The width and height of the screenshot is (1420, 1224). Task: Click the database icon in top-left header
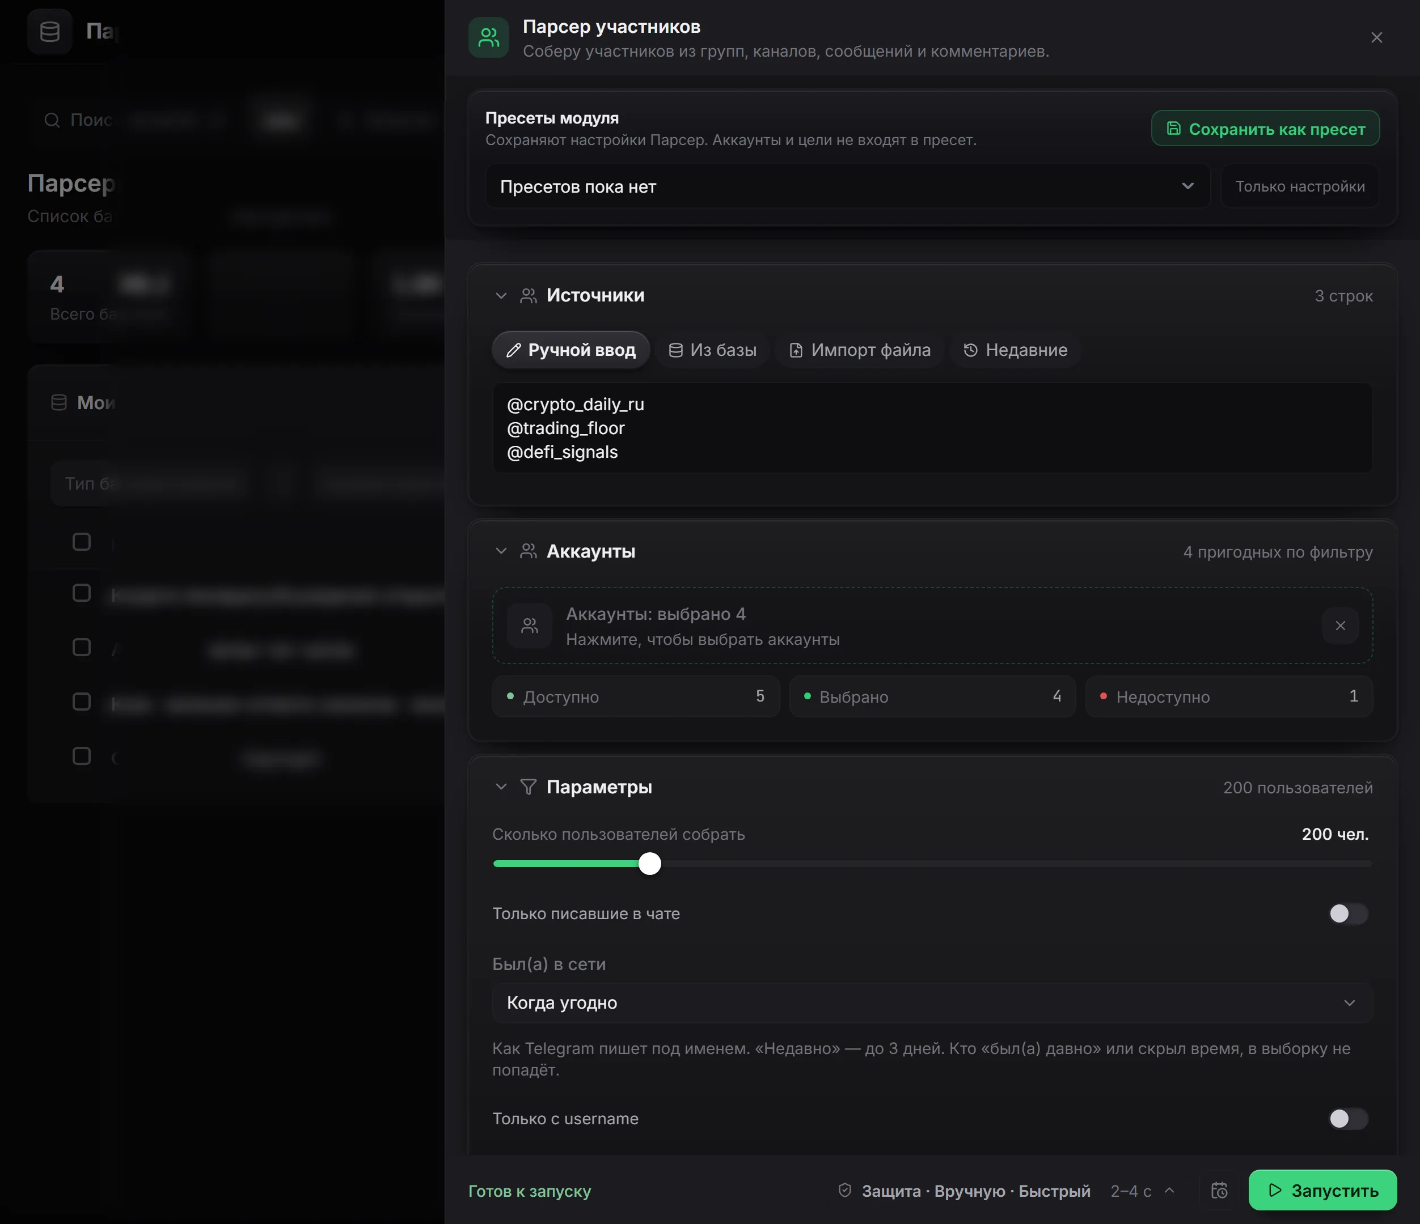(x=50, y=32)
